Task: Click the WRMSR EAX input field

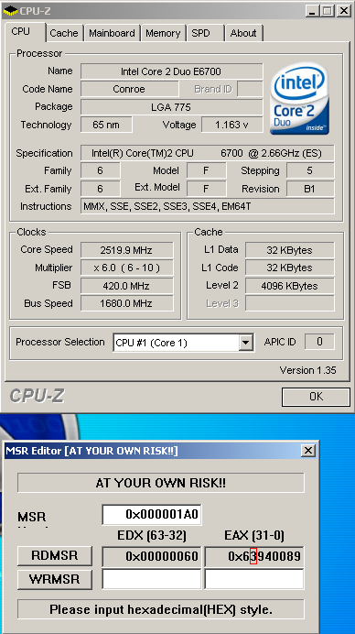Action: [x=254, y=579]
